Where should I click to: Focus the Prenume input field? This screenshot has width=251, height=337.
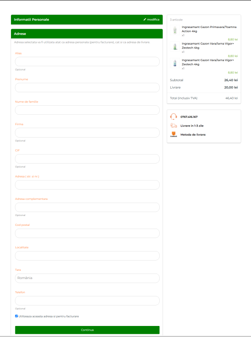click(87, 88)
